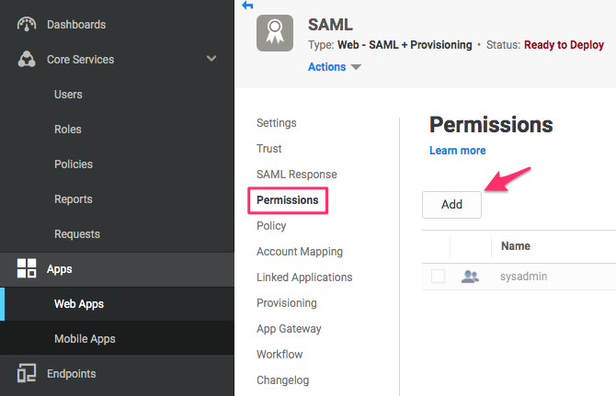This screenshot has height=396, width=616.
Task: Toggle the sysadmin row checkbox
Action: [438, 276]
